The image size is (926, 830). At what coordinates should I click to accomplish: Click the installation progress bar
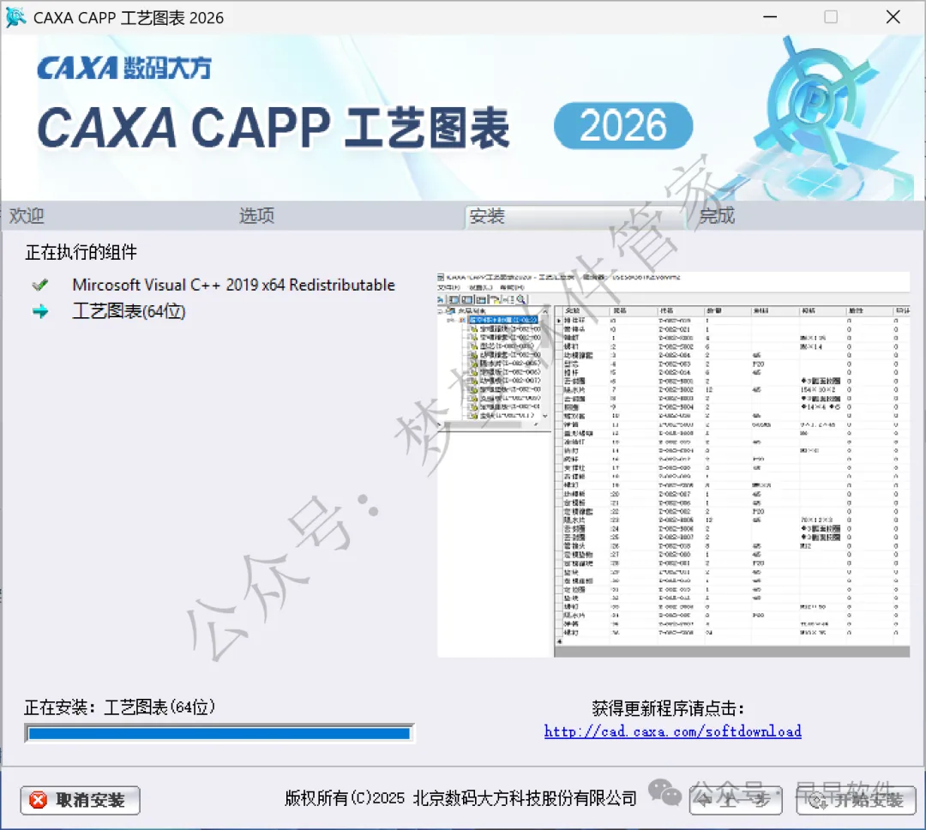(219, 733)
